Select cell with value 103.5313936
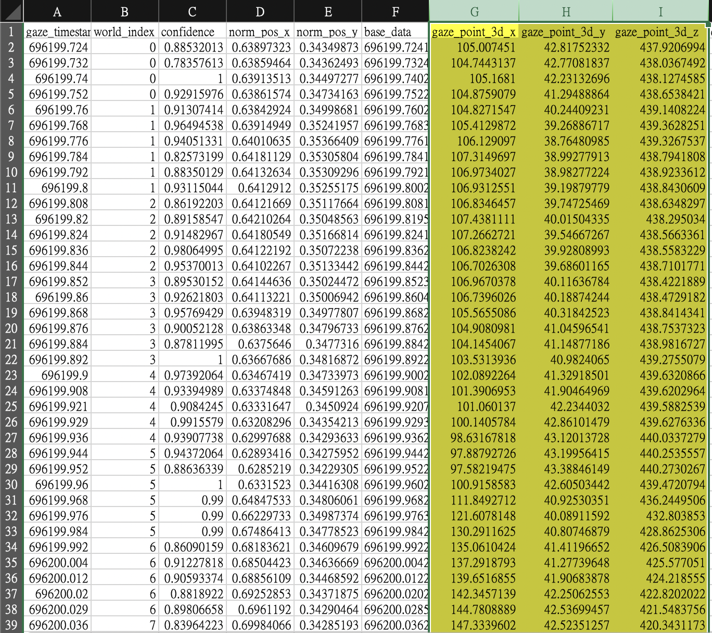This screenshot has width=712, height=633. click(x=474, y=360)
